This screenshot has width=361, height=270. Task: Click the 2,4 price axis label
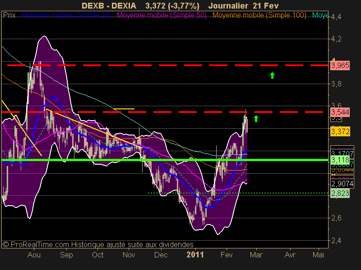(x=336, y=241)
